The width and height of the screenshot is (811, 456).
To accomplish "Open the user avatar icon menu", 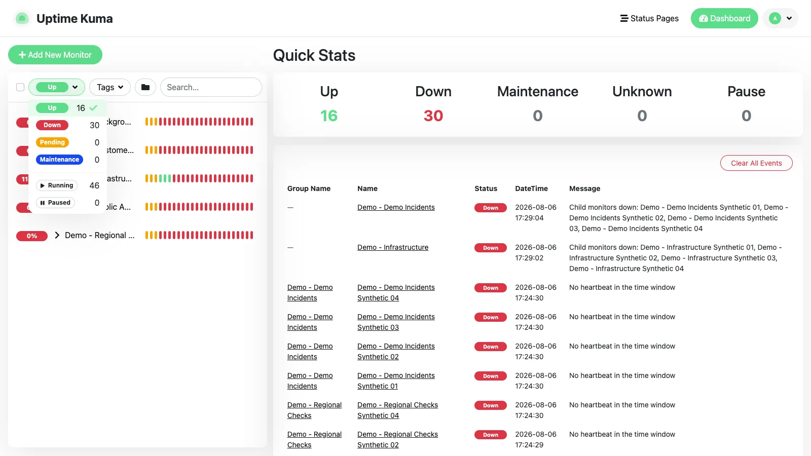I will click(x=775, y=18).
